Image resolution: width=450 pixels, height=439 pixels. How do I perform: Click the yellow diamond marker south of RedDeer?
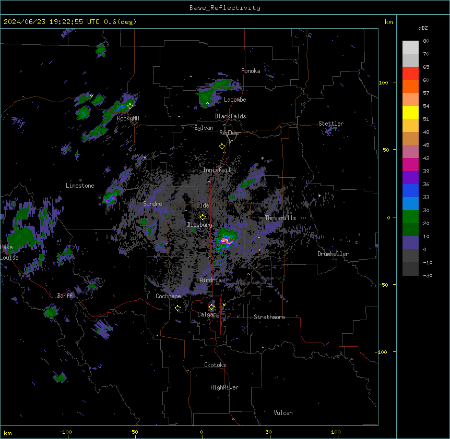coord(222,147)
